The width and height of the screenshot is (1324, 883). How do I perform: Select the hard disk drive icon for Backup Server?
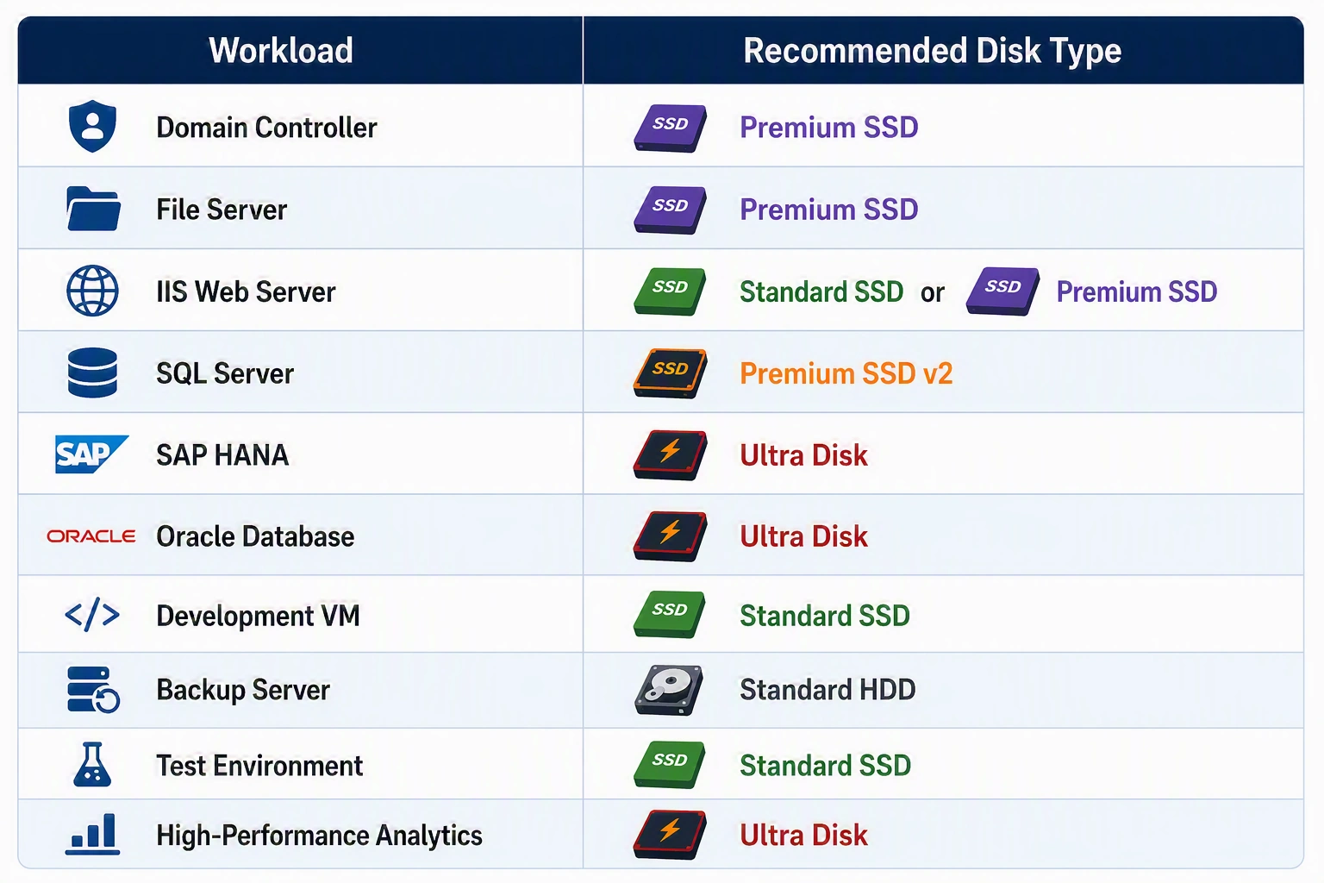point(669,690)
